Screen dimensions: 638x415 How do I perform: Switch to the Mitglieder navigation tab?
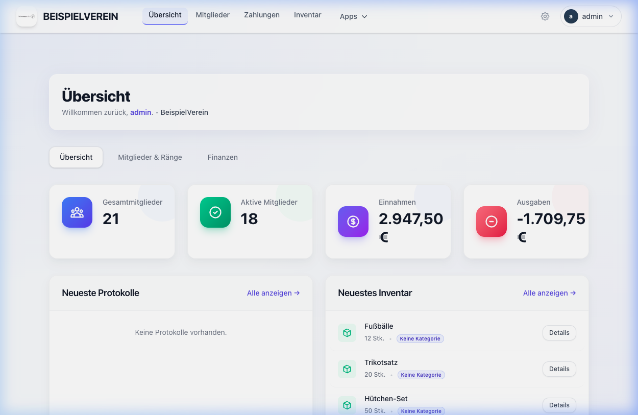point(213,15)
